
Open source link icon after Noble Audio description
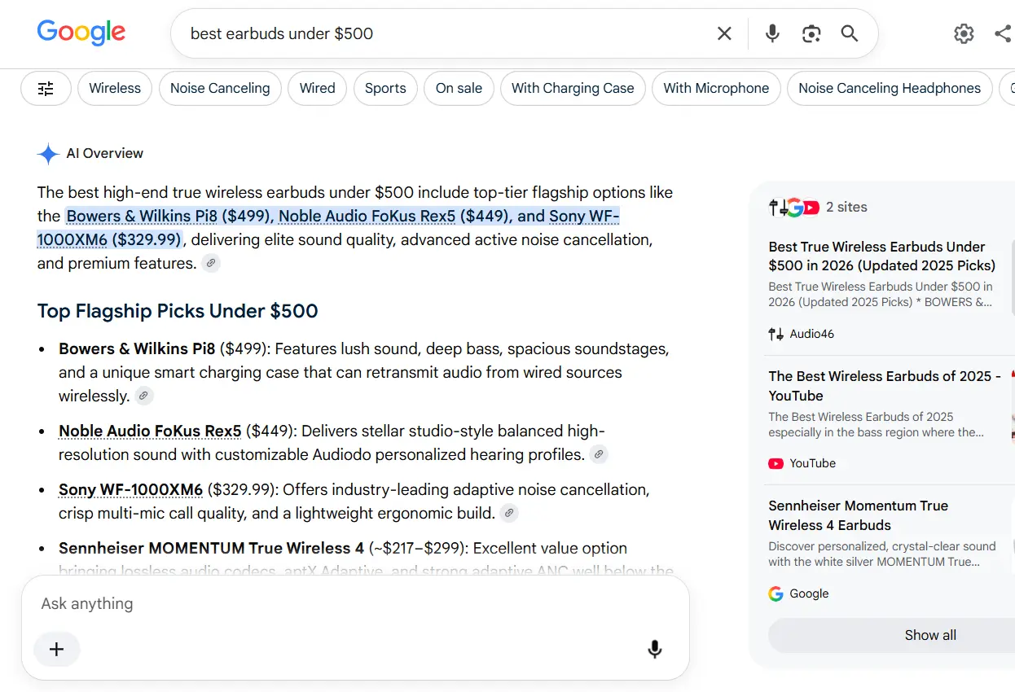[599, 454]
